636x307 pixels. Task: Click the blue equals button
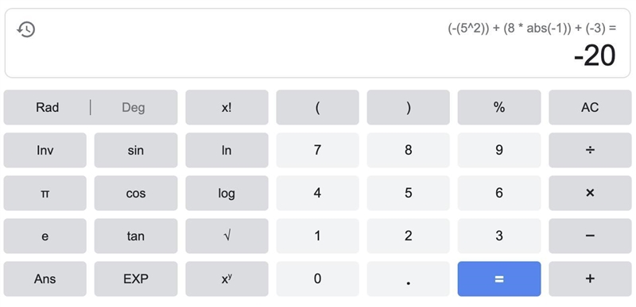point(499,278)
